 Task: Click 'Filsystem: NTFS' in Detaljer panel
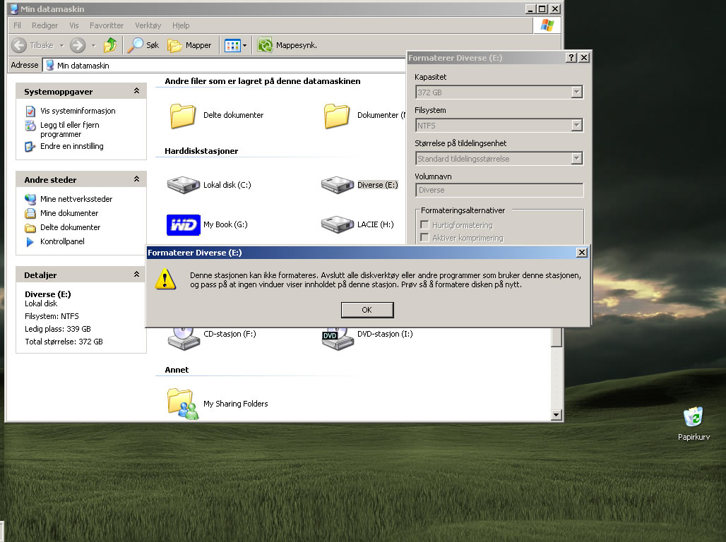point(52,316)
